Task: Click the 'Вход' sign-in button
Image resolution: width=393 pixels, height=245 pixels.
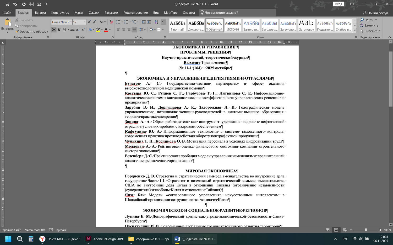Action: tap(339, 4)
